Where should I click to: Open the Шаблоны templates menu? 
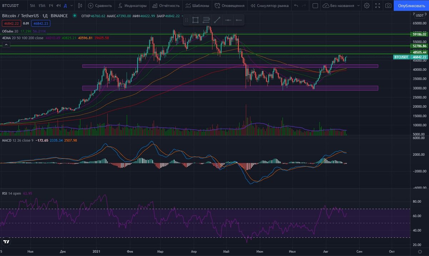(x=197, y=6)
